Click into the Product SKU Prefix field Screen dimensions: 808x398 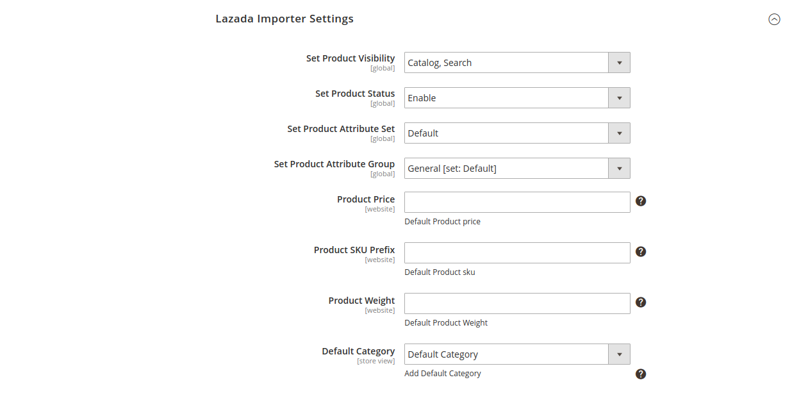coord(517,253)
